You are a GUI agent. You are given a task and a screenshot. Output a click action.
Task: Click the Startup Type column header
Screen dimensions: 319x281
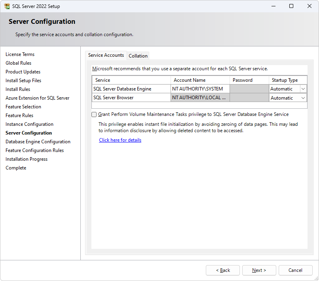coord(288,80)
